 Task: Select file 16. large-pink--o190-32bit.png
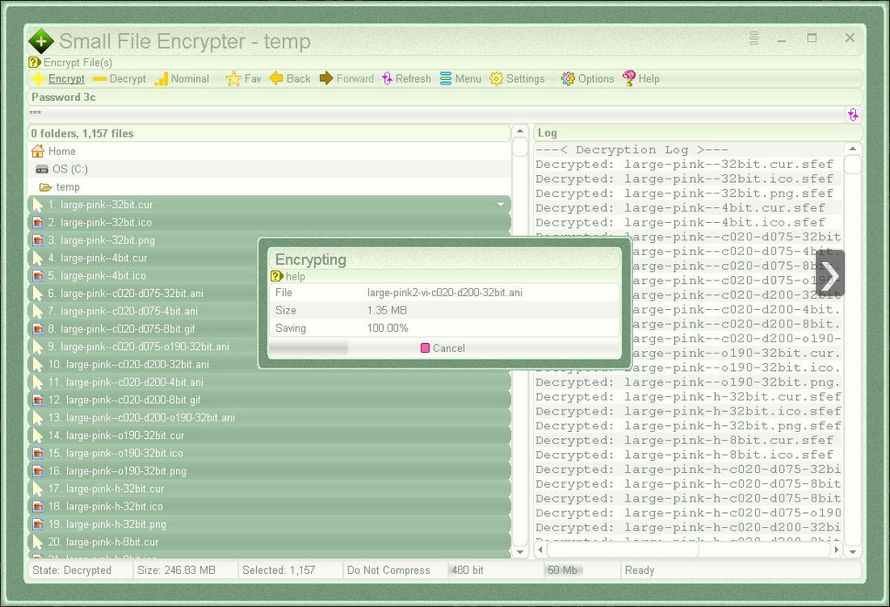point(270,471)
